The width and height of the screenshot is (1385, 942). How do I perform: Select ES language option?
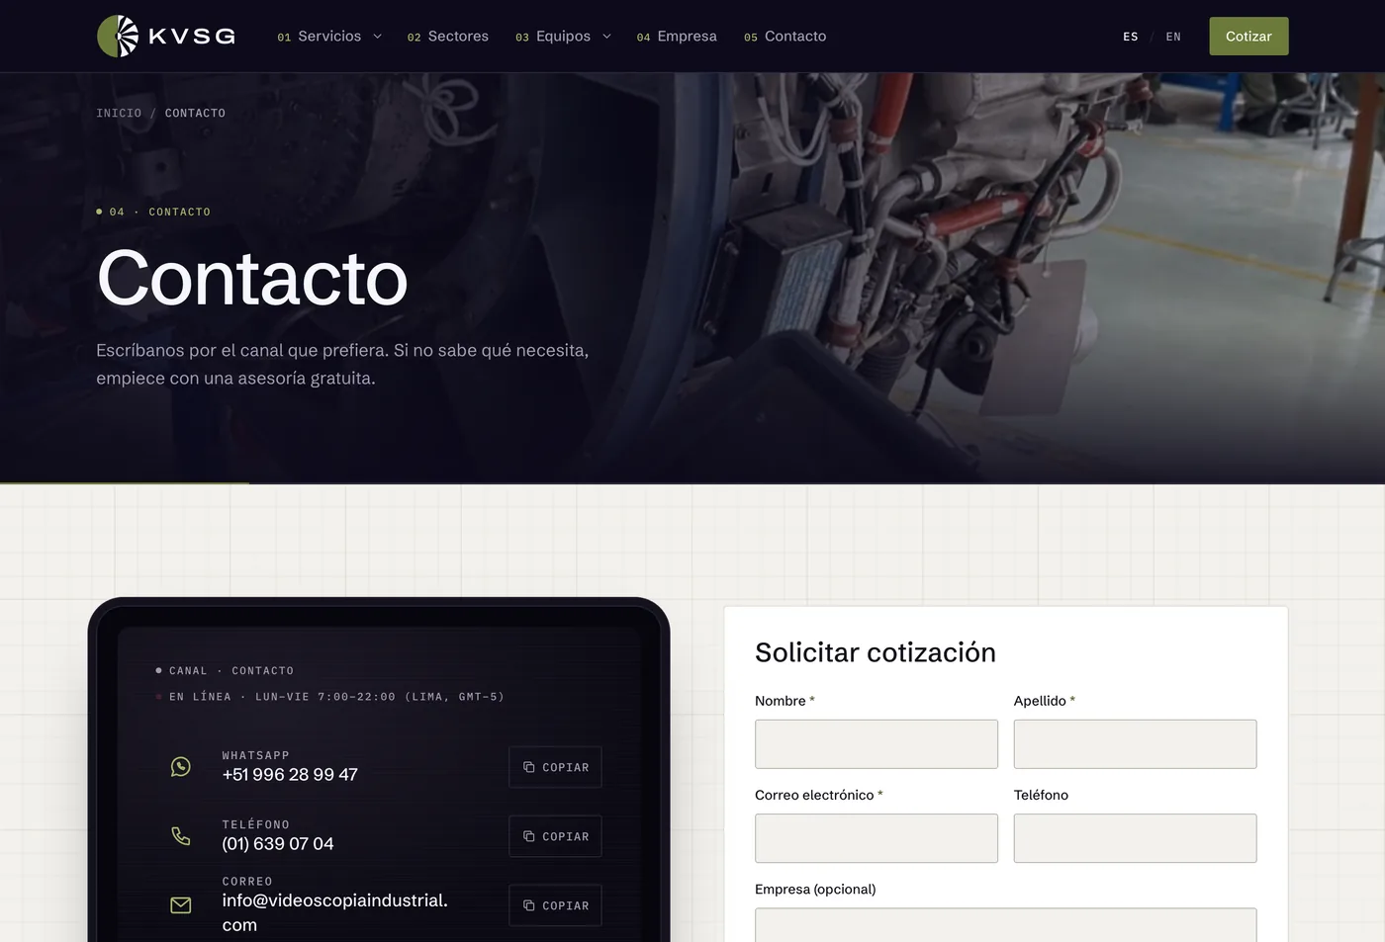pos(1130,37)
